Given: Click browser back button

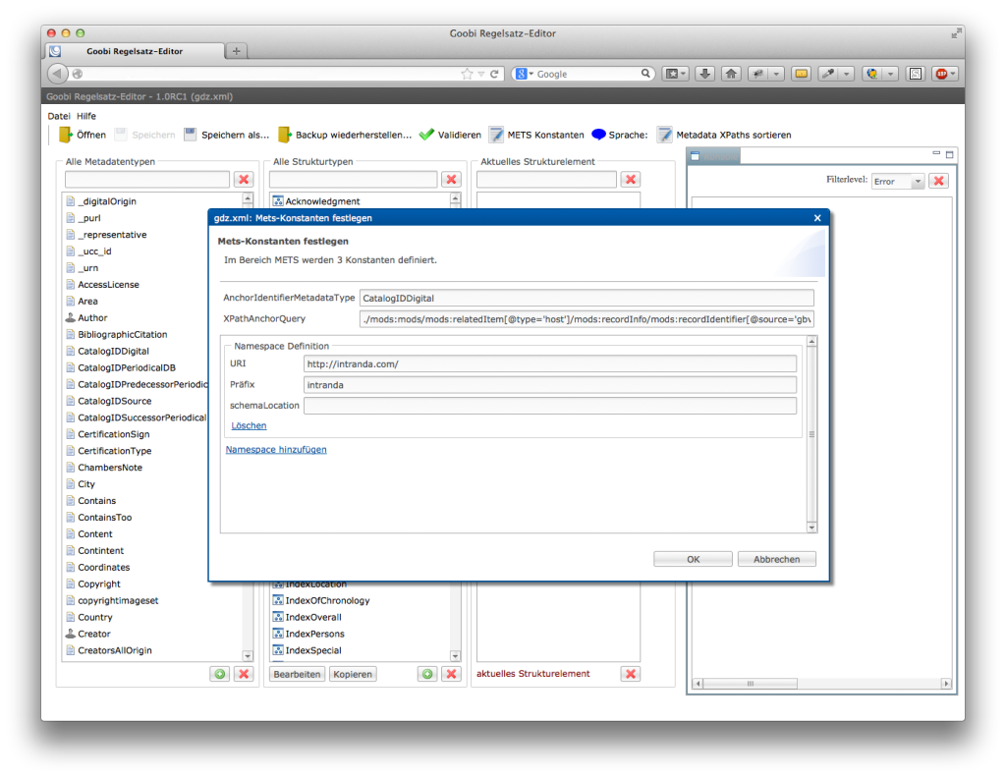Looking at the screenshot, I should click(58, 74).
